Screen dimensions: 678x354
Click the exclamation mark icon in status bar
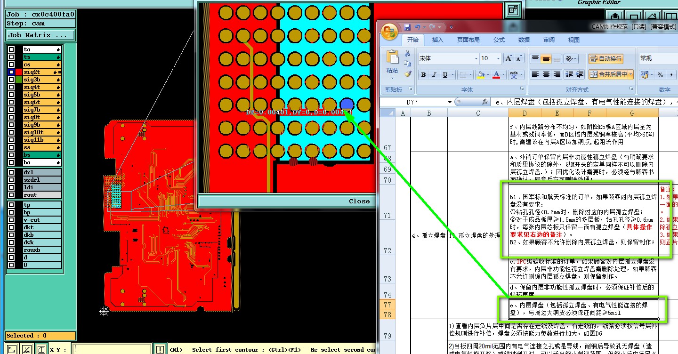pos(160,349)
